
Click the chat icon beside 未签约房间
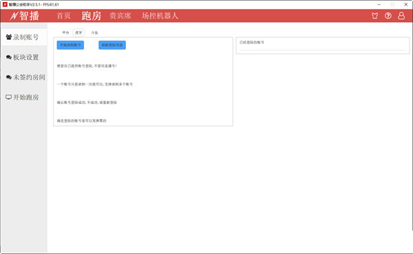(x=9, y=77)
